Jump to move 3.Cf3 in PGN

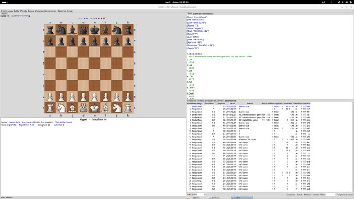coord(189,60)
